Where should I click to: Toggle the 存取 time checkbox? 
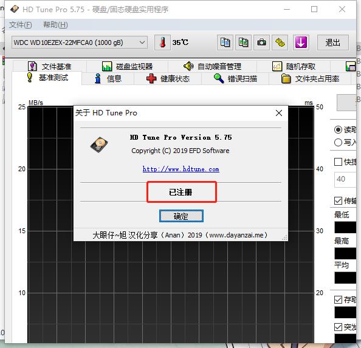click(x=338, y=299)
